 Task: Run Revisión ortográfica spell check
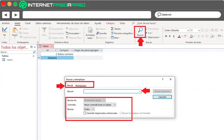point(122,33)
